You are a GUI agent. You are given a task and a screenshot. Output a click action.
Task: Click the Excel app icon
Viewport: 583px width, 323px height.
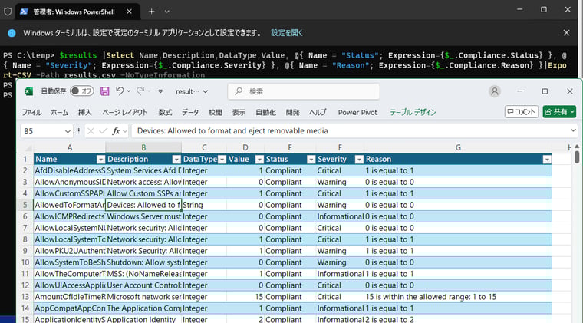(x=28, y=91)
